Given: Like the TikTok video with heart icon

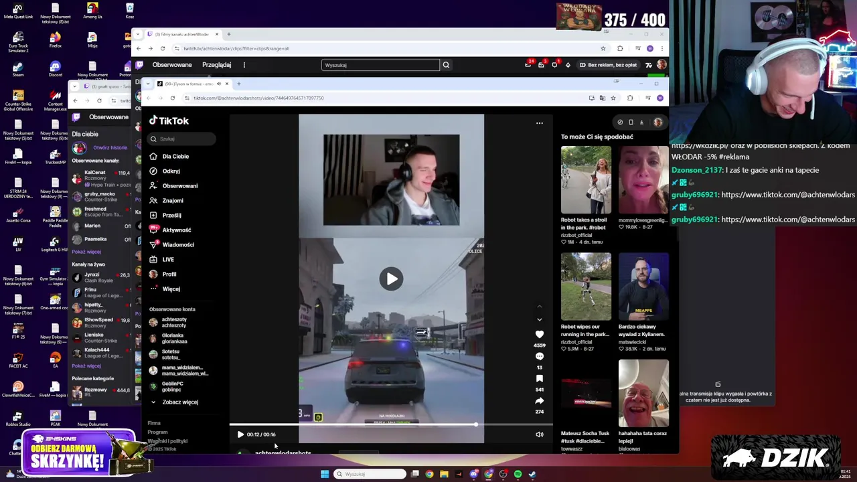Looking at the screenshot, I should (x=540, y=334).
